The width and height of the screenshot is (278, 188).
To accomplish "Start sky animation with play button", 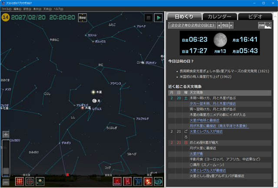I will [158, 17].
